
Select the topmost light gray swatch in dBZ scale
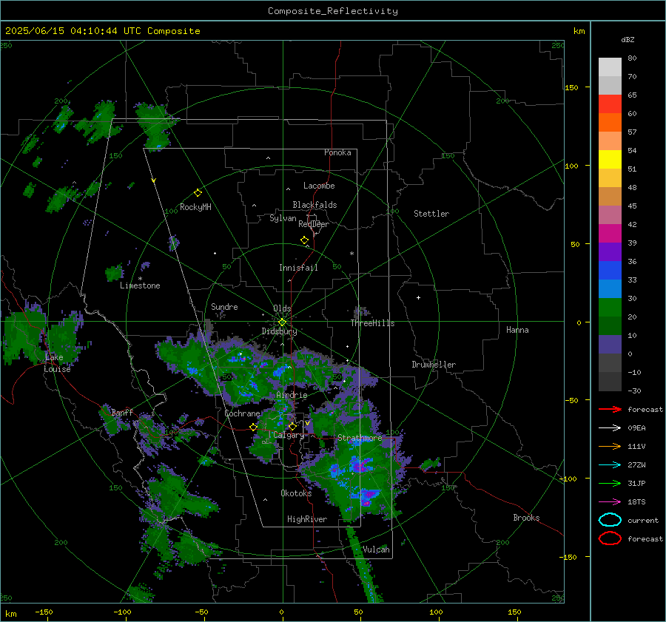tap(610, 67)
